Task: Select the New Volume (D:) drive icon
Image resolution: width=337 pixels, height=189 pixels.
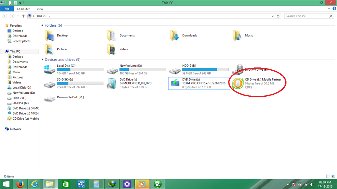Action: (x=112, y=71)
